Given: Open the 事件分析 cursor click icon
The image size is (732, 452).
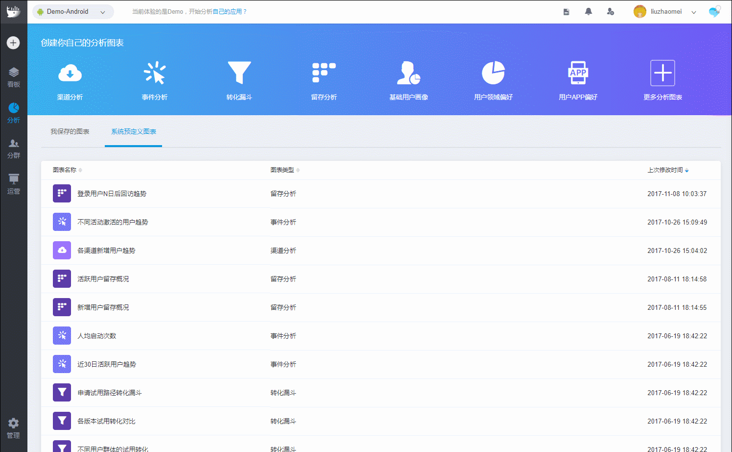Looking at the screenshot, I should (x=155, y=73).
